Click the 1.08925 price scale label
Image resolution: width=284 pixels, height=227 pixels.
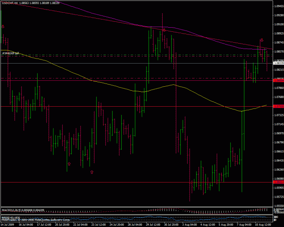pos(279,34)
